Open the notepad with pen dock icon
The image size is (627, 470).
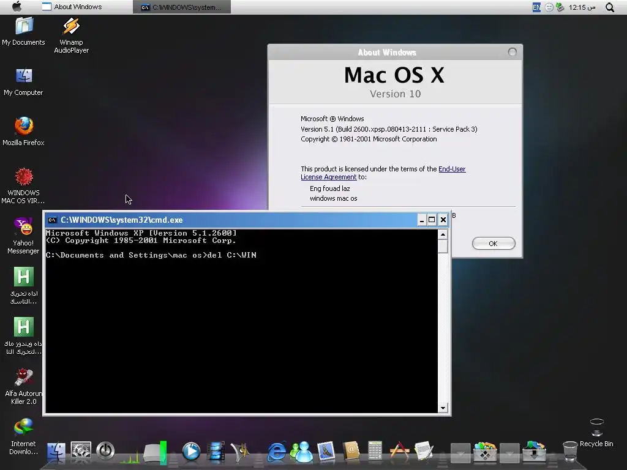coord(424,452)
